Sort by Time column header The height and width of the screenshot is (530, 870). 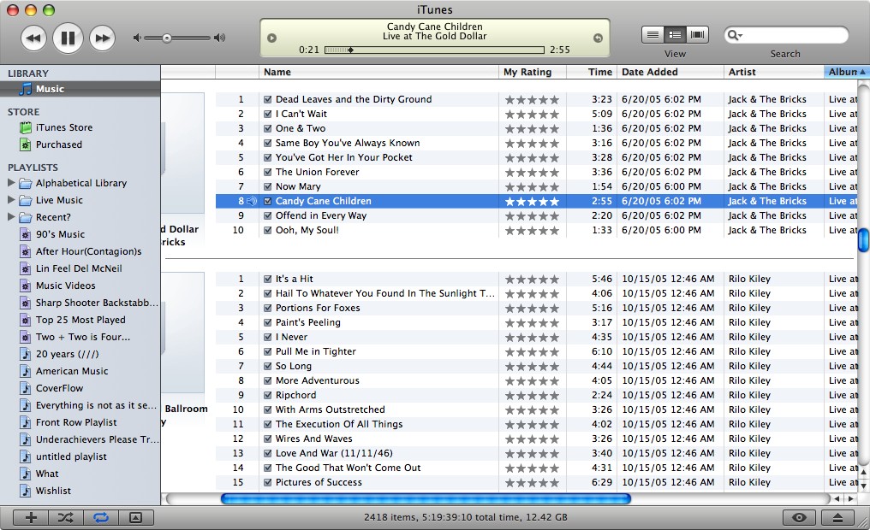tap(592, 72)
